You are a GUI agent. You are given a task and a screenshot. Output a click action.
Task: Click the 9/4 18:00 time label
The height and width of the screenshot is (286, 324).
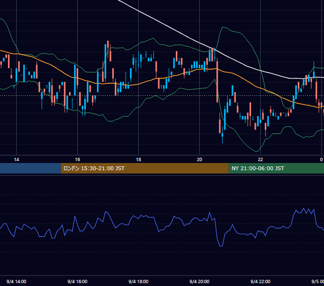[x=139, y=281]
